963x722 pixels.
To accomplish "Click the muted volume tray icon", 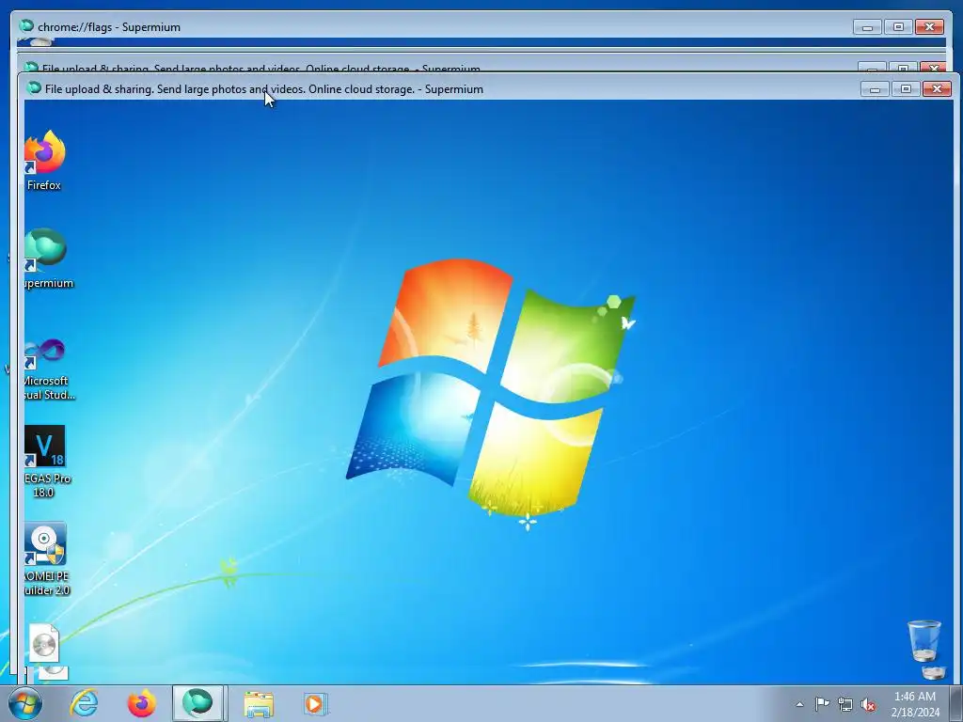I will [x=868, y=705].
